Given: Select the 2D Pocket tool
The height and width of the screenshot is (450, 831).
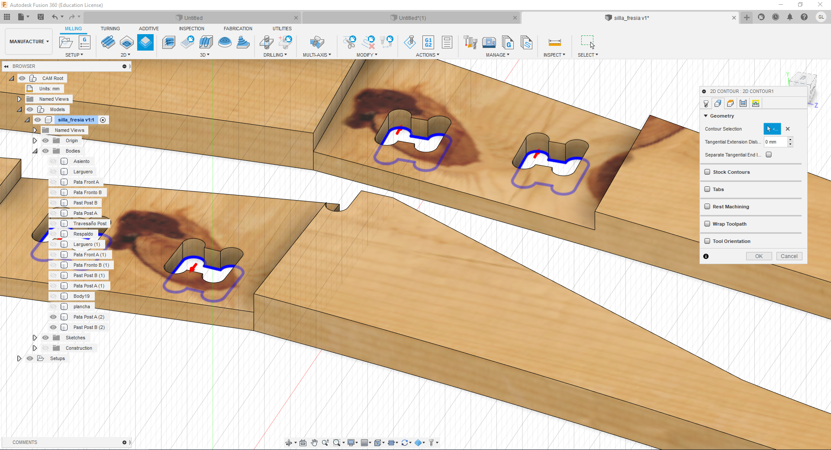Looking at the screenshot, I should (x=127, y=42).
